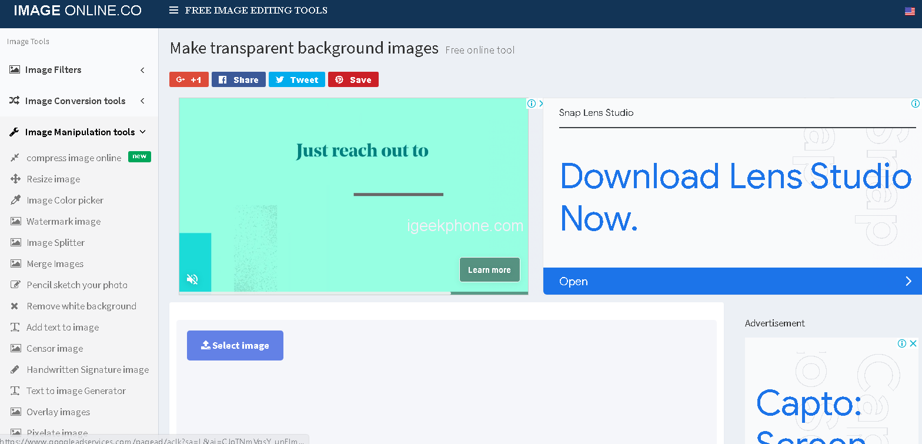Click the compress image online shrink icon

15,158
